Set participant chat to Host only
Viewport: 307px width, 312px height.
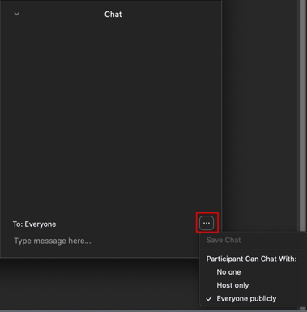coord(232,285)
